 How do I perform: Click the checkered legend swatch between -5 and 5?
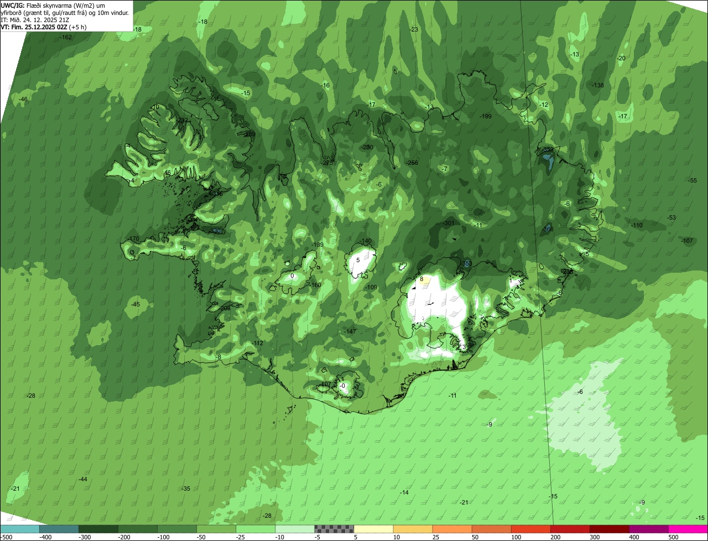(334, 529)
